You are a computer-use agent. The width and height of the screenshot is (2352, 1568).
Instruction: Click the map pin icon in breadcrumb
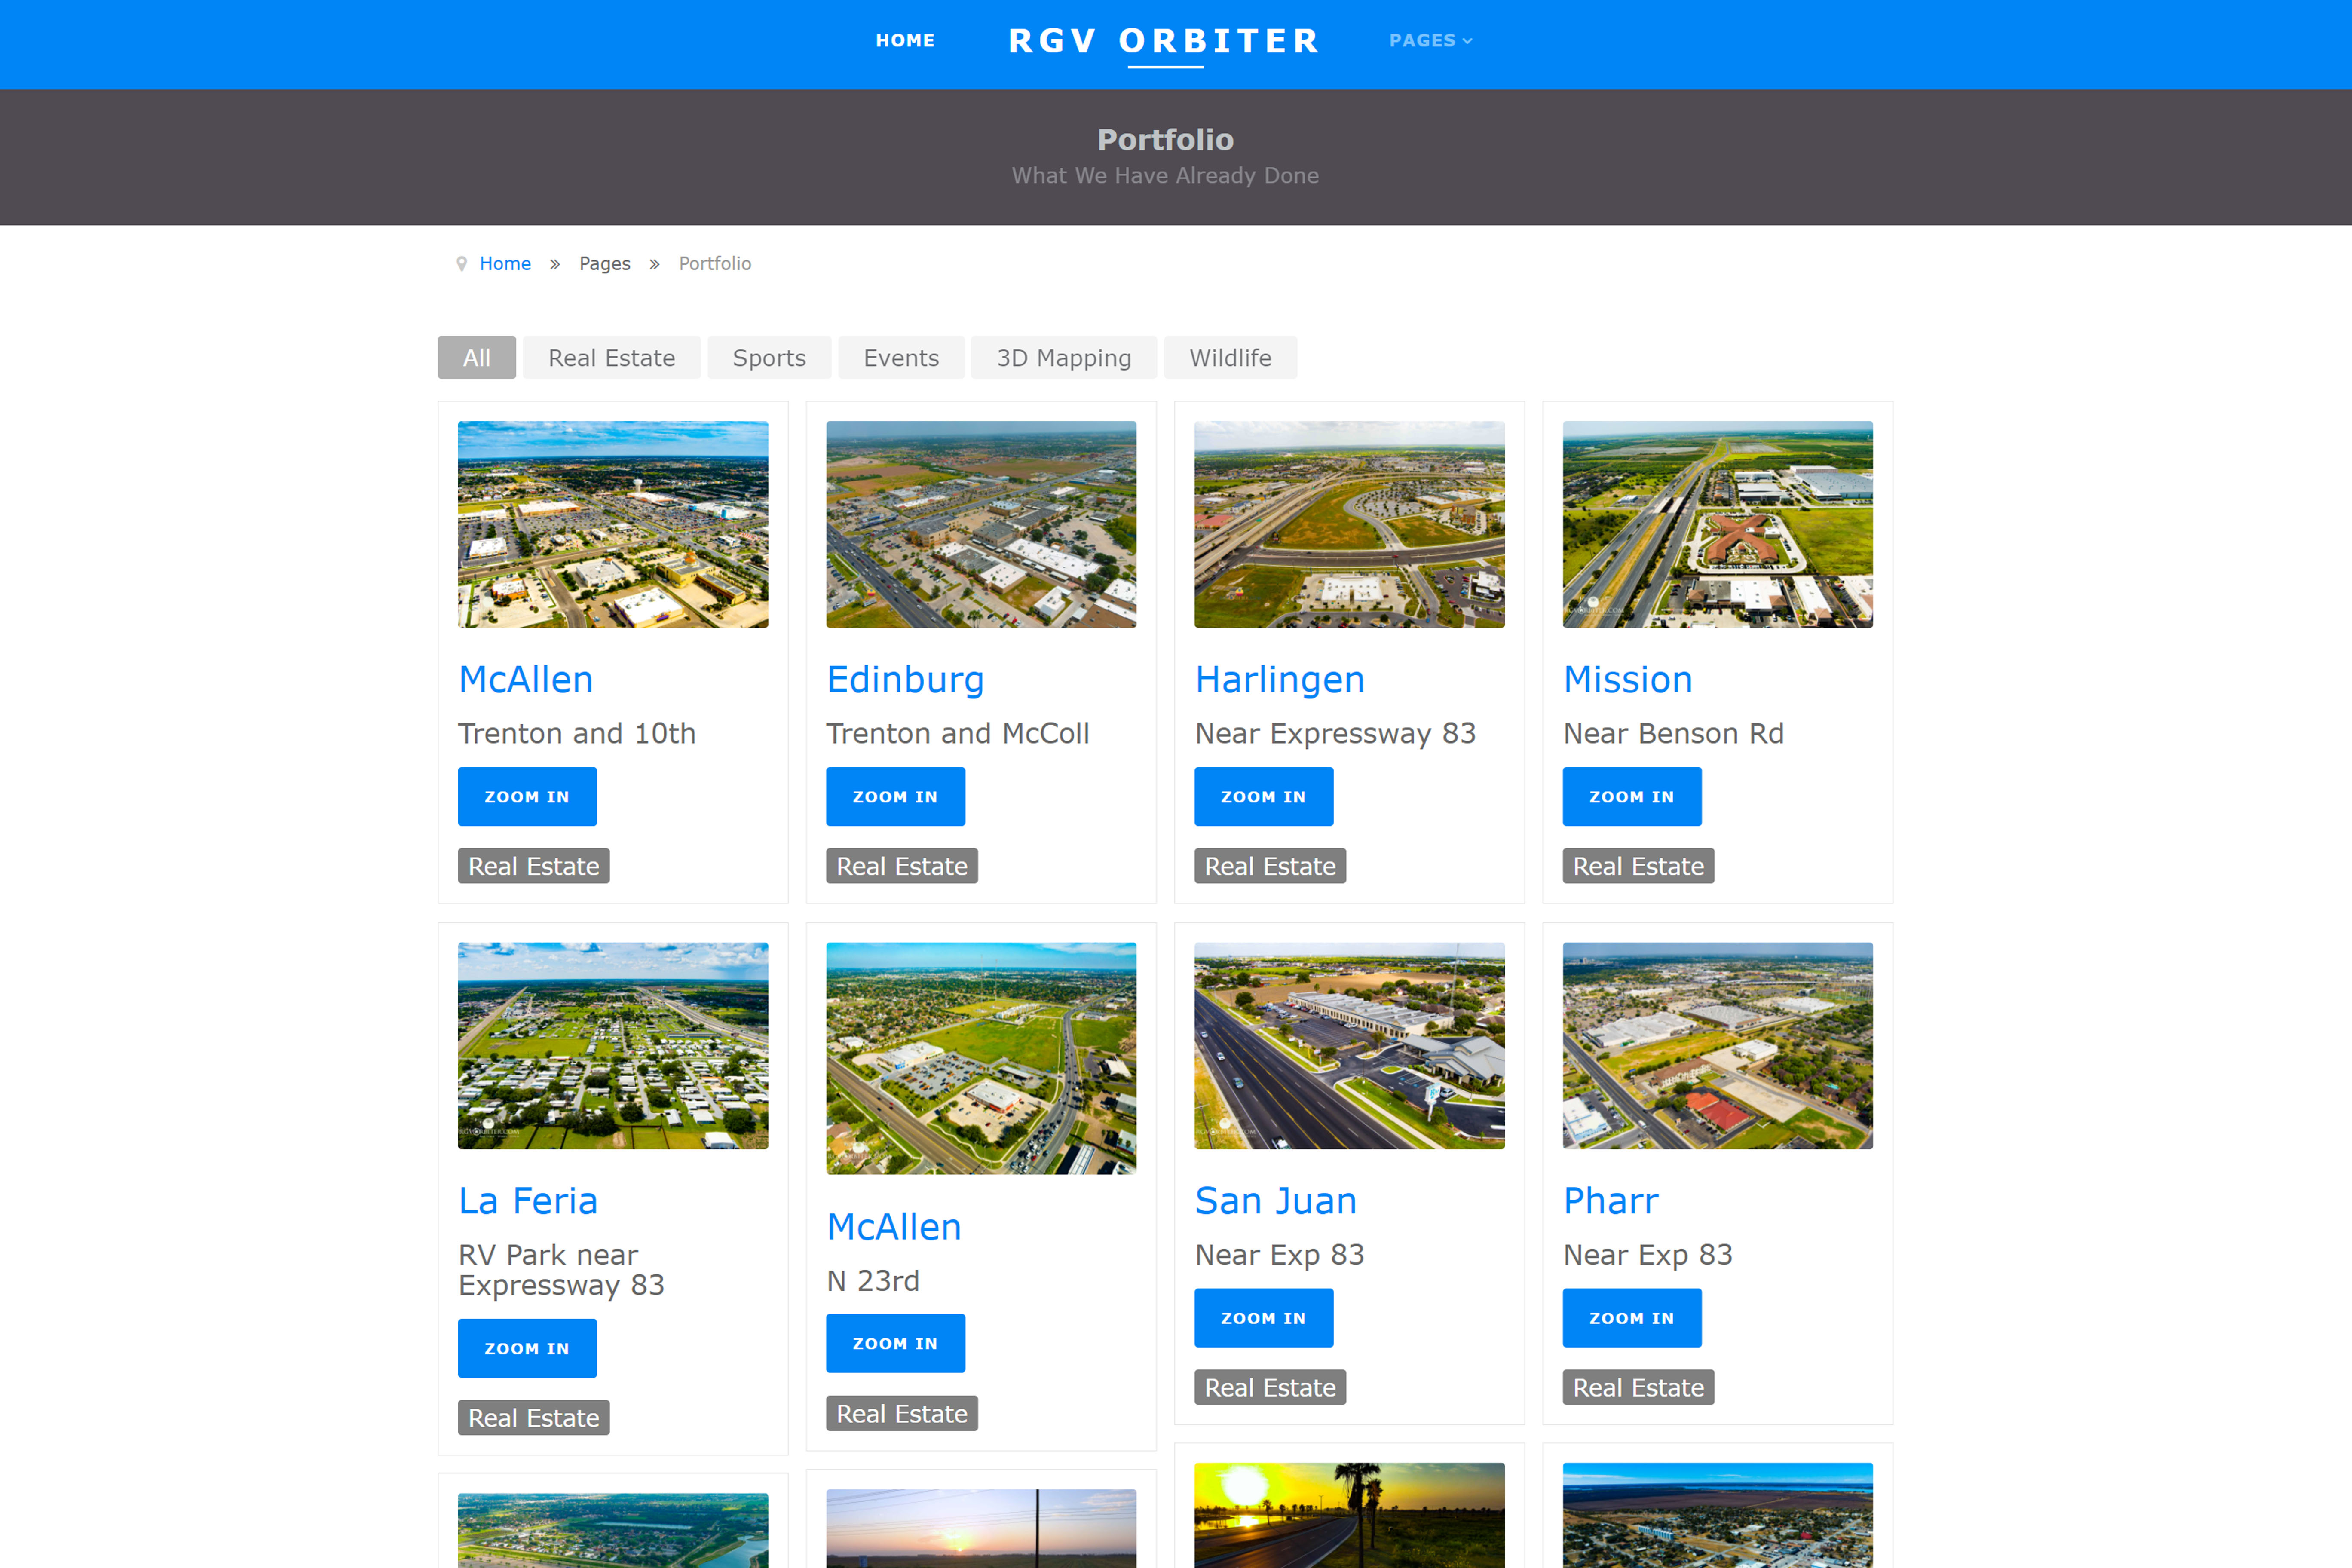(462, 264)
